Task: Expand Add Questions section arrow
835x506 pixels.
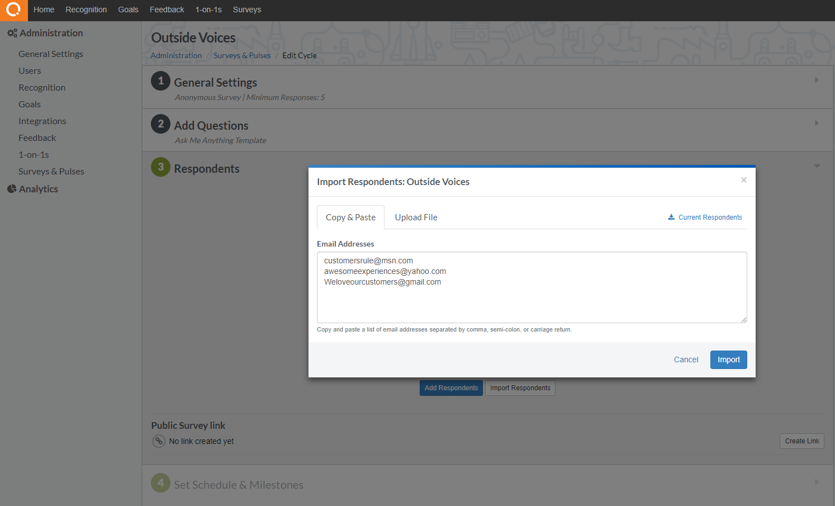Action: tap(817, 123)
